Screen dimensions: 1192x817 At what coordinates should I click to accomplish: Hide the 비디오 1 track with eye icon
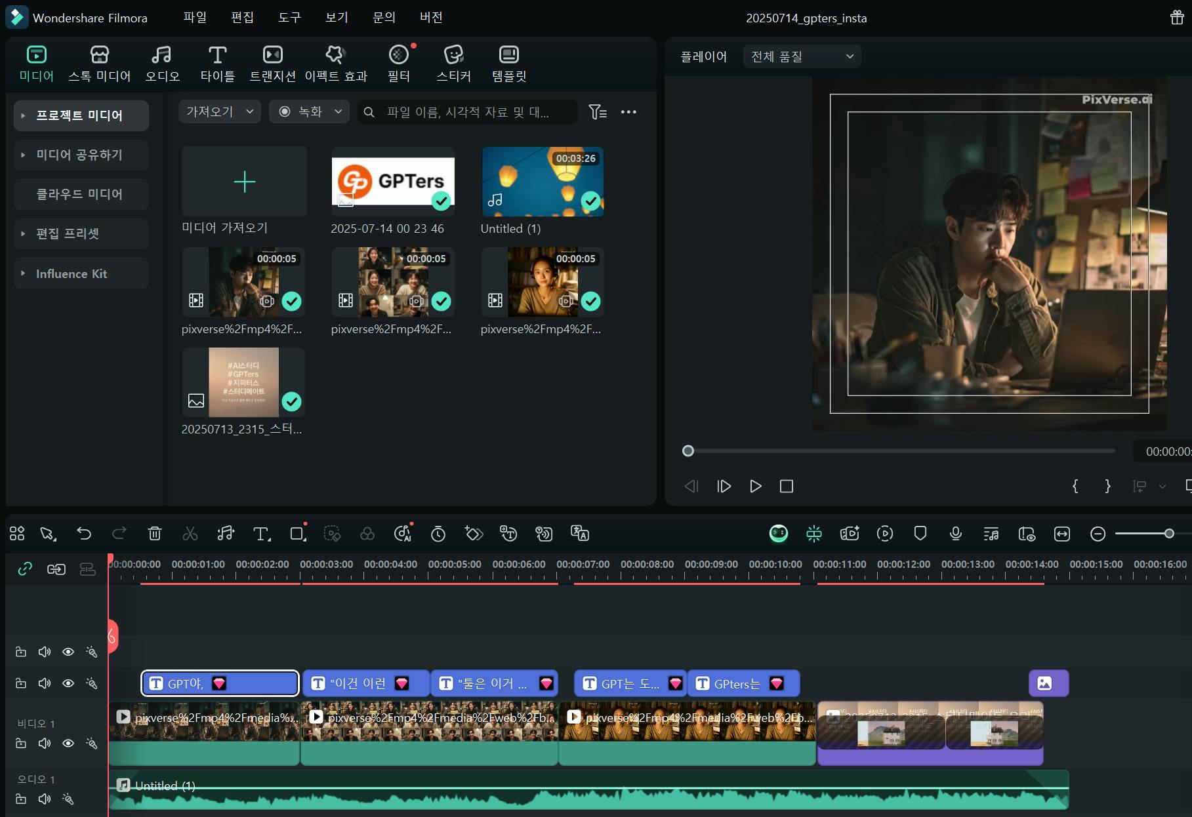pos(68,743)
